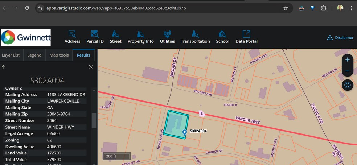The width and height of the screenshot is (357, 165).
Task: Zoom in on the map
Action: click(x=347, y=59)
